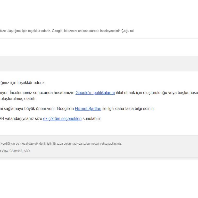
Task: Select the line 'için teşekkür ederiz.'
Action: point(28,83)
